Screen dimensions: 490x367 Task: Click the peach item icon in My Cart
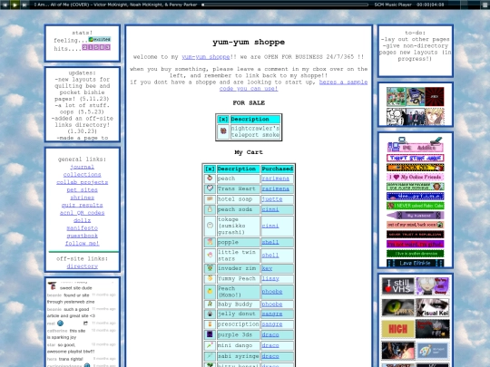coord(210,179)
